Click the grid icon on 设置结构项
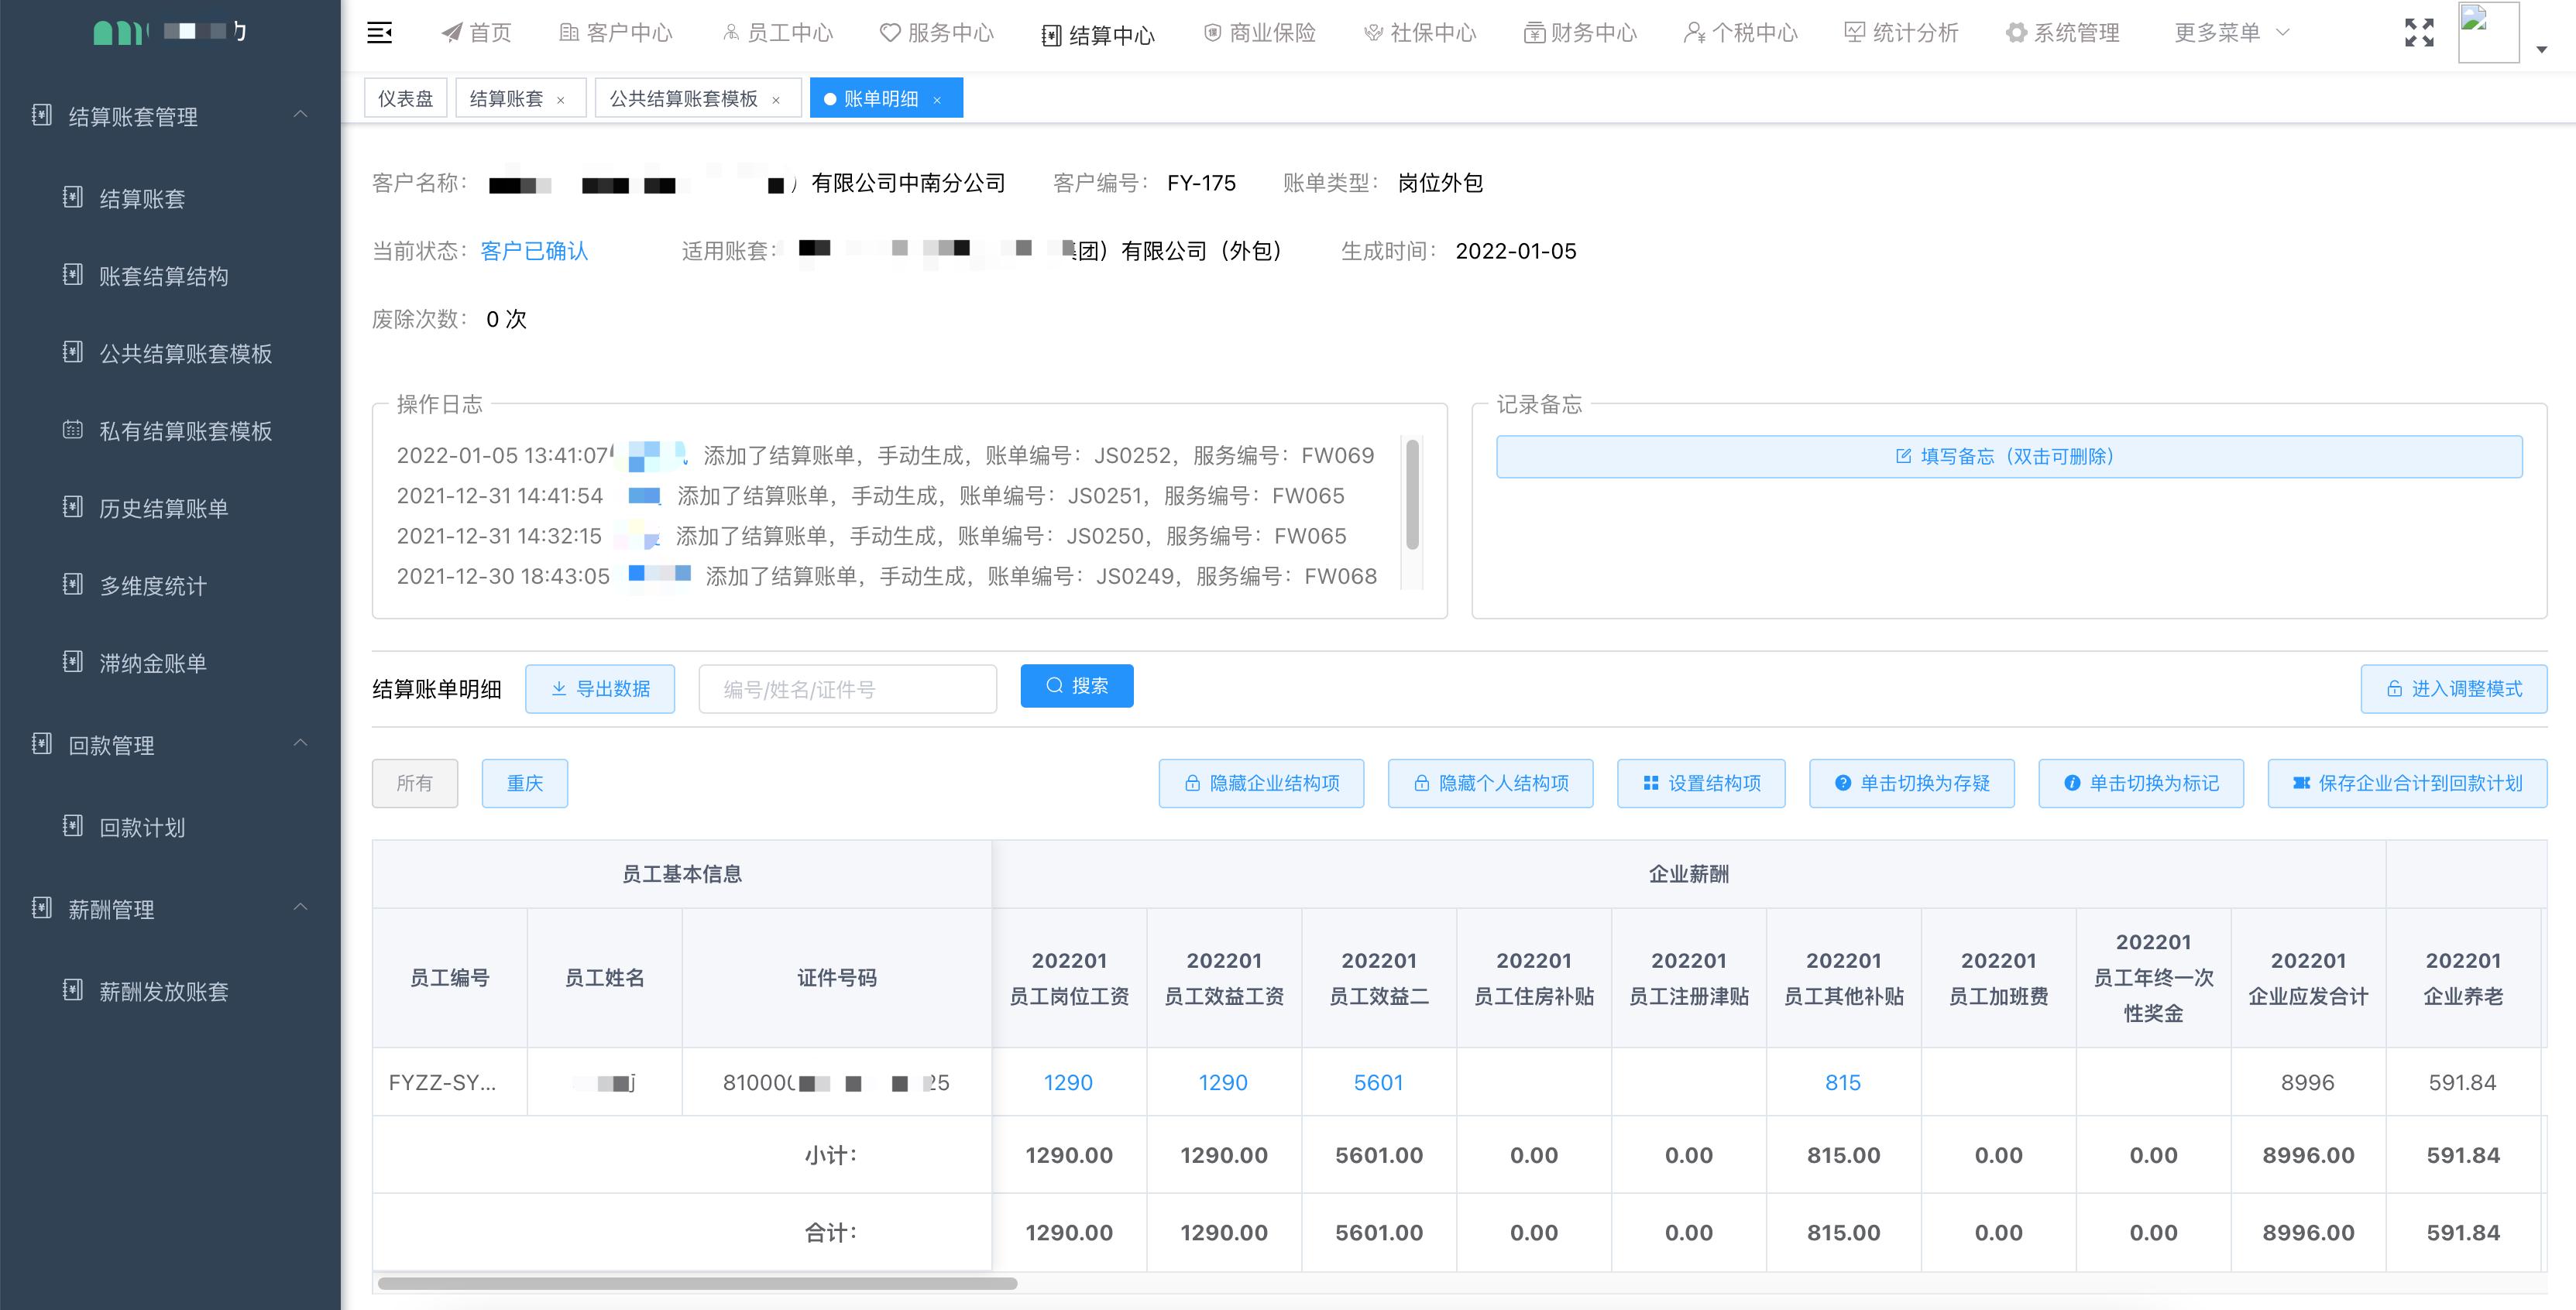The height and width of the screenshot is (1310, 2576). pos(1650,783)
